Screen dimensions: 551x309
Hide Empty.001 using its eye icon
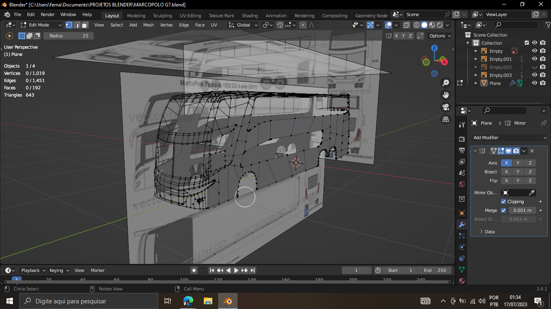click(x=534, y=59)
